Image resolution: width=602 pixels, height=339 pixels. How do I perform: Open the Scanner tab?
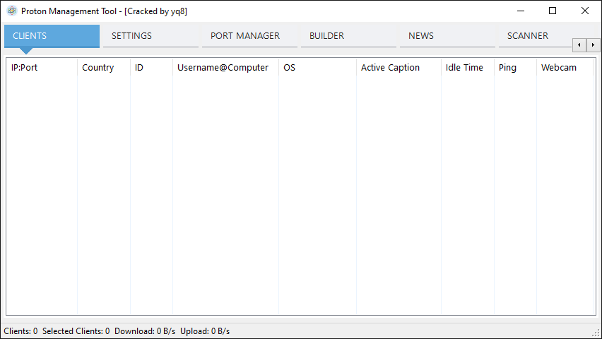click(527, 36)
